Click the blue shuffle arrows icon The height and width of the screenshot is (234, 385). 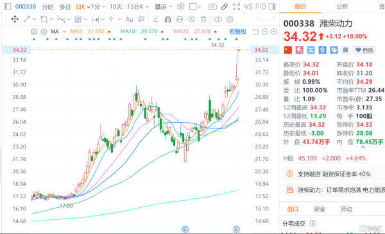311,50
